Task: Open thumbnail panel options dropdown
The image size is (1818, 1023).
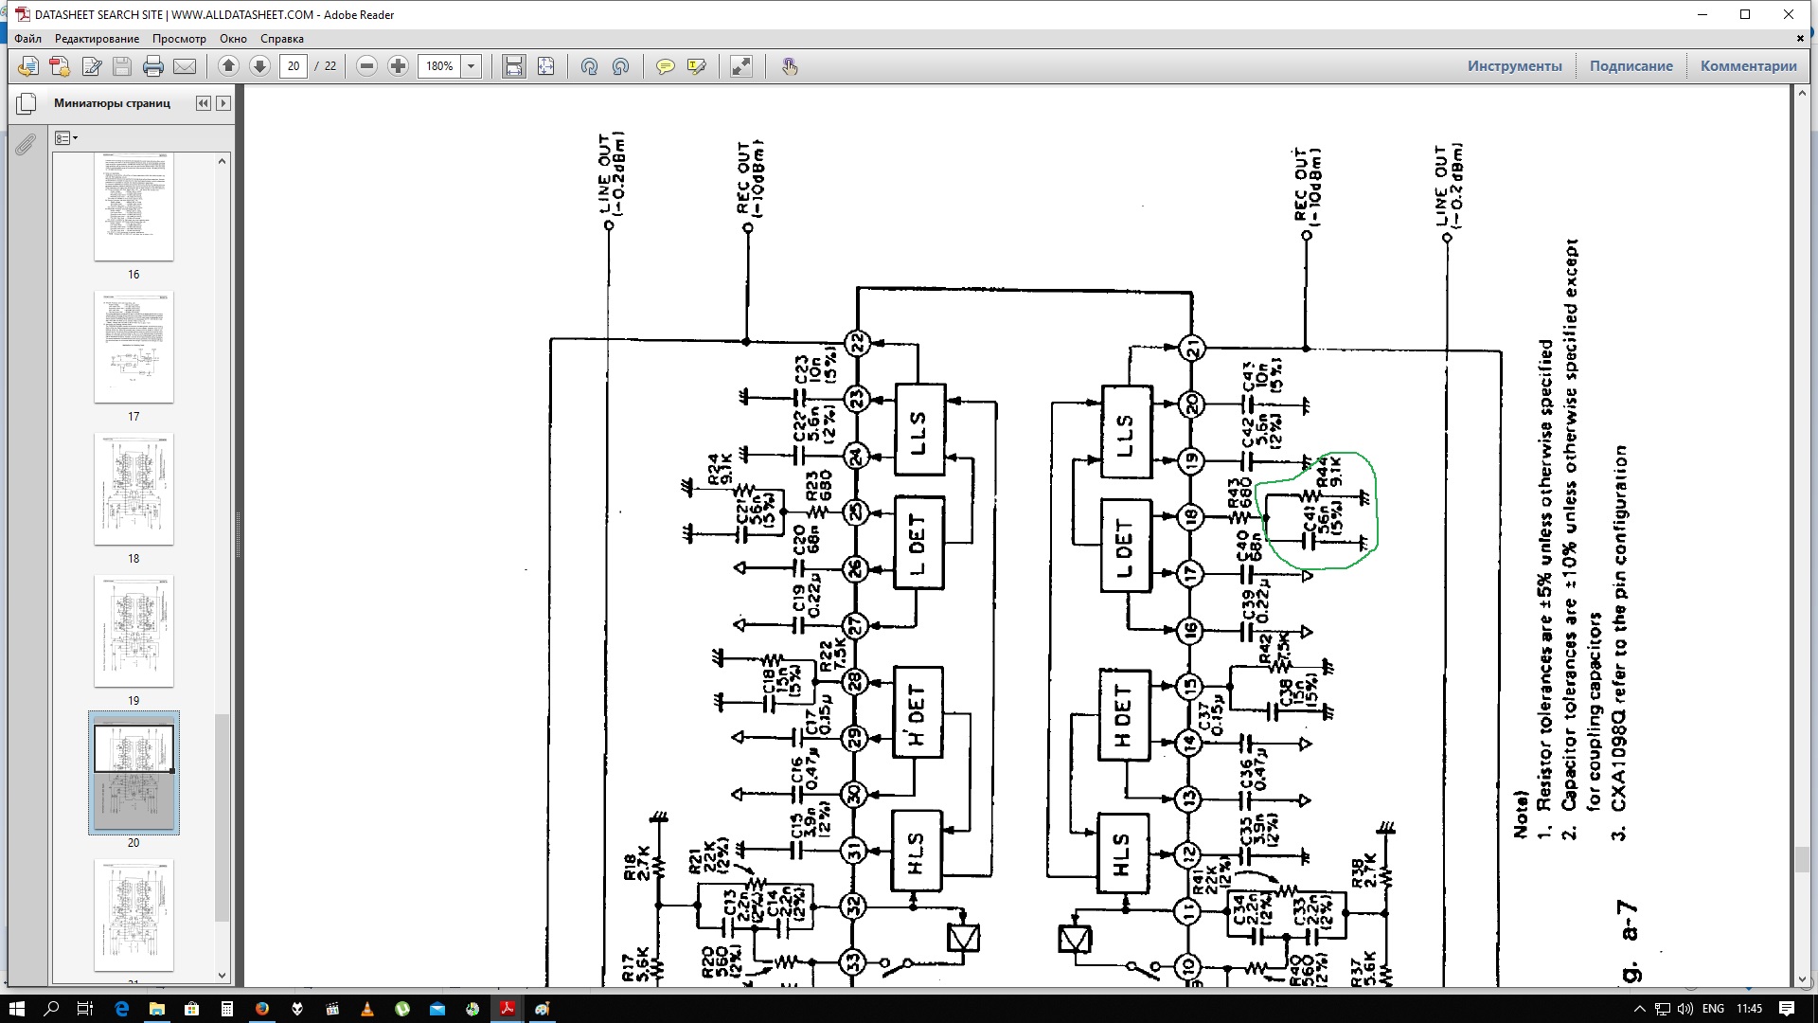Action: click(66, 138)
